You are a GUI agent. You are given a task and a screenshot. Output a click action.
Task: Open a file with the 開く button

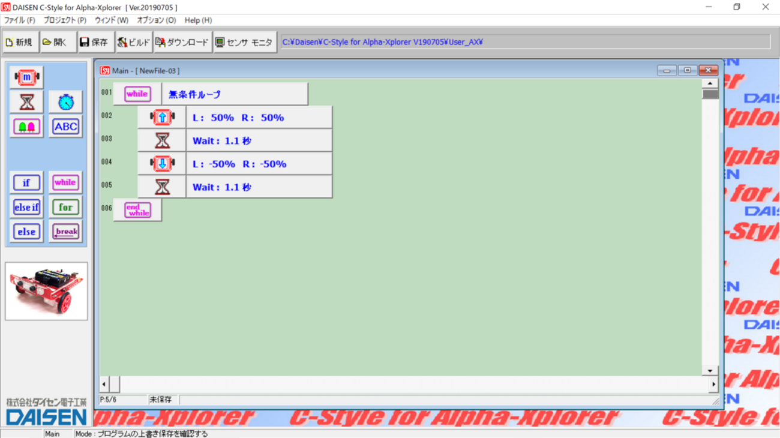pos(58,43)
